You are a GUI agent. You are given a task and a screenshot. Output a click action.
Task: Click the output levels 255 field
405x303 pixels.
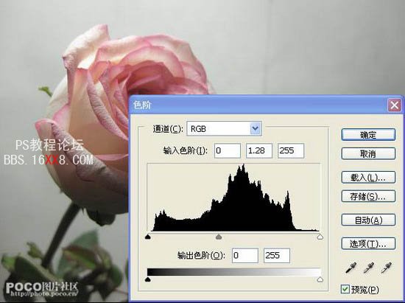(x=277, y=255)
